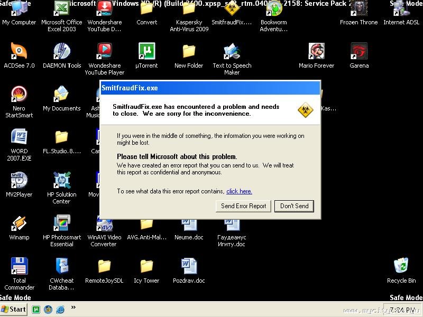Open the 'click here' error data link
The image size is (423, 317).
[x=239, y=191]
